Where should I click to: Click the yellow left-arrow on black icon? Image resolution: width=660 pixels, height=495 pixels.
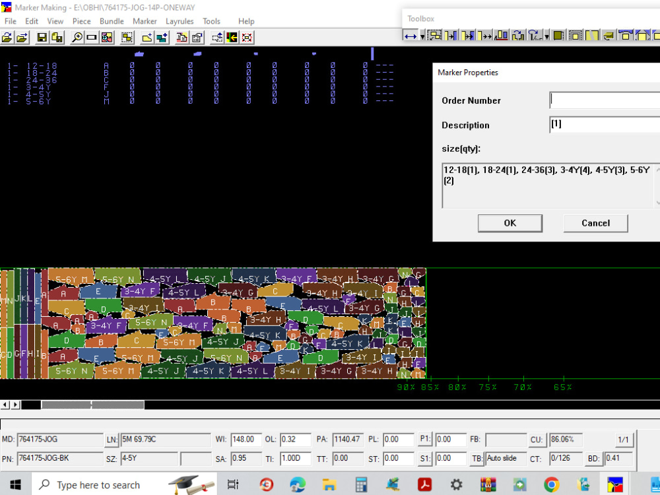[232, 38]
